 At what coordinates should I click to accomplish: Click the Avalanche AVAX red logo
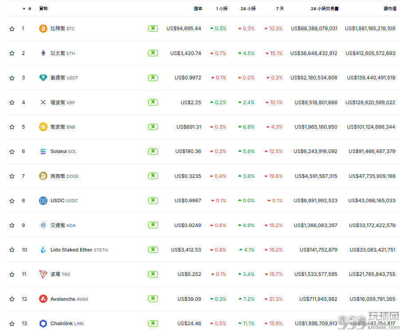(x=43, y=299)
